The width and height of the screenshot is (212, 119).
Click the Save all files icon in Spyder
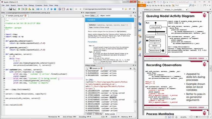[x=14, y=9]
